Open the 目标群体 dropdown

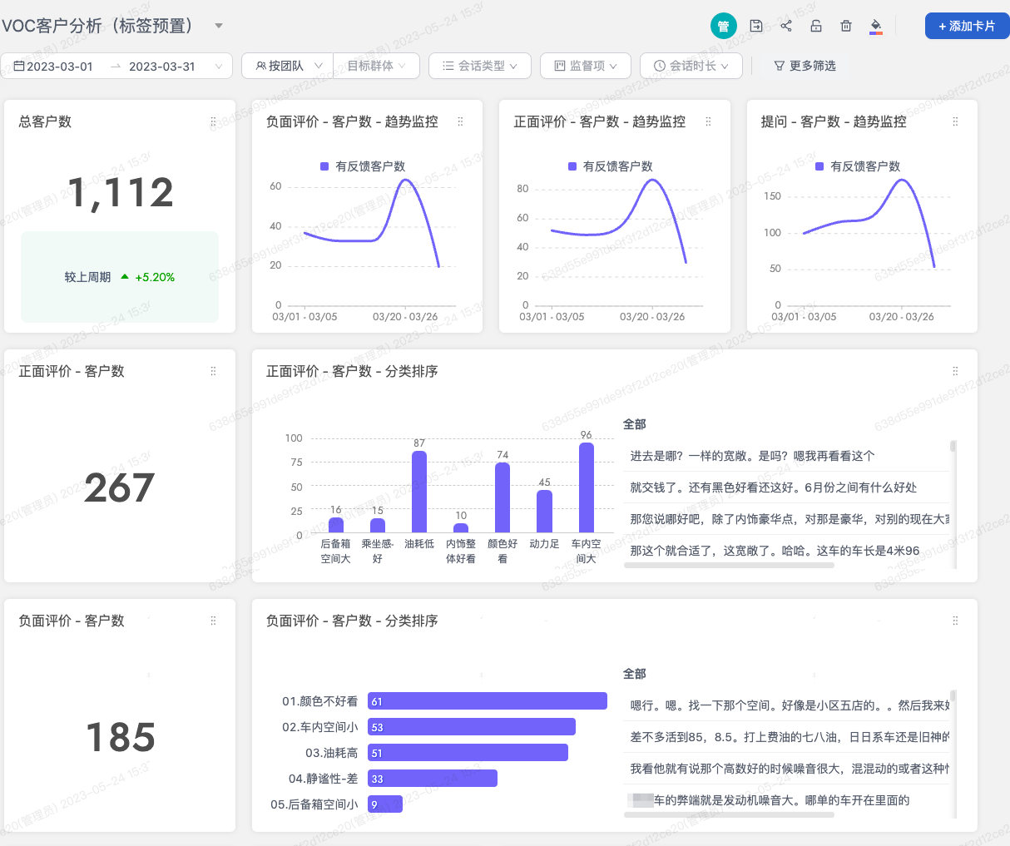click(x=376, y=66)
